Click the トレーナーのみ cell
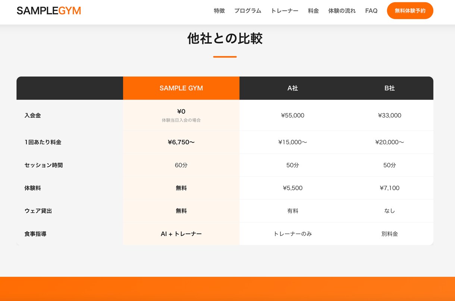 pos(293,234)
